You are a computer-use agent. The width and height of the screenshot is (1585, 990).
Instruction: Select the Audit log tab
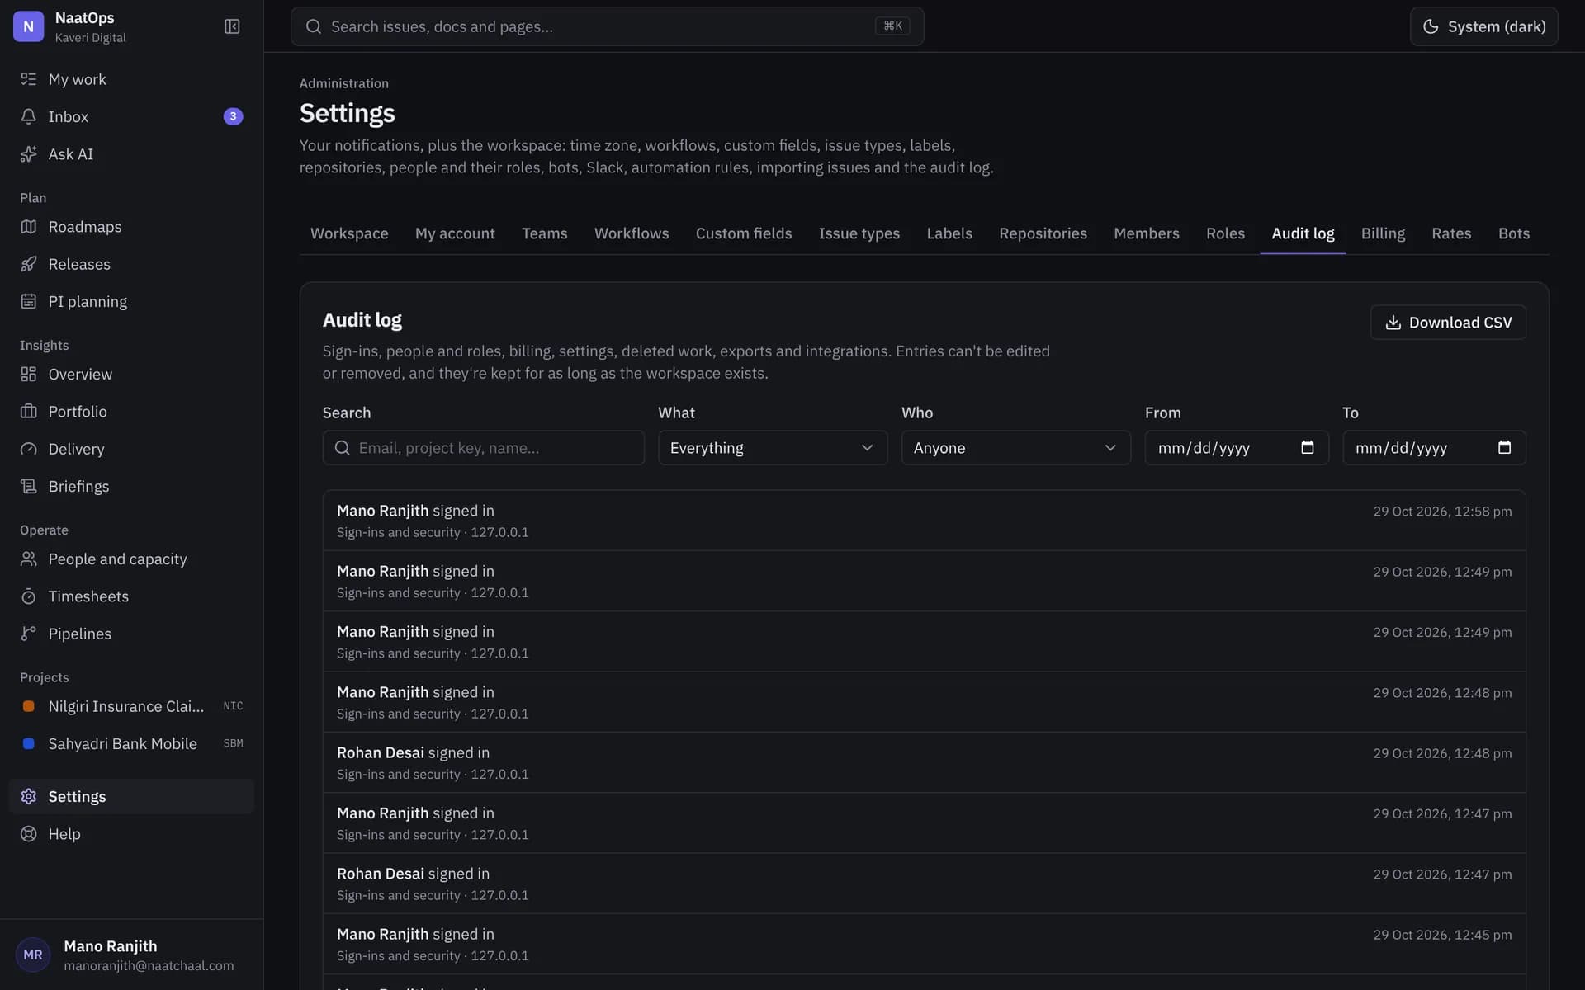pos(1303,233)
